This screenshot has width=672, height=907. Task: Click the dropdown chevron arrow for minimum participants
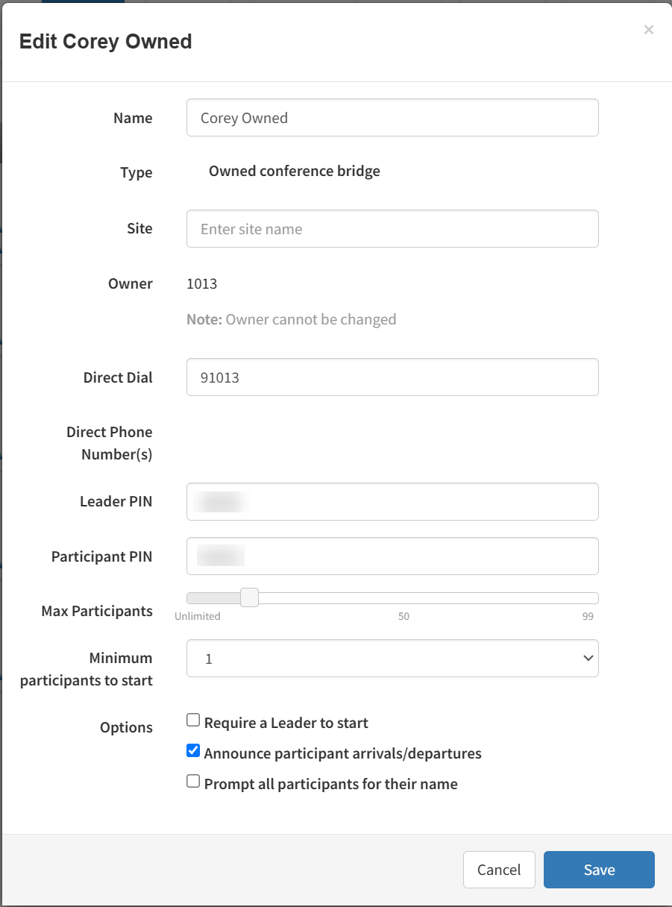[588, 659]
